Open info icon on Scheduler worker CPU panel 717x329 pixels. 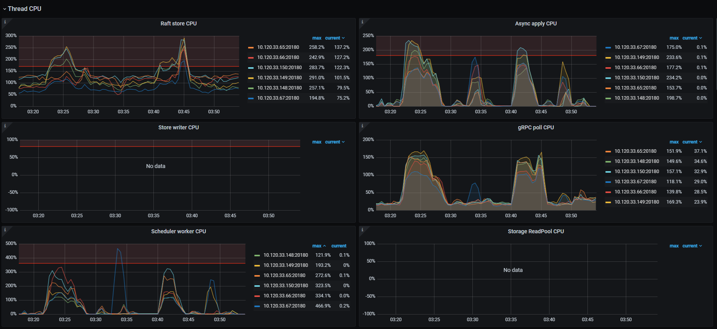5,230
